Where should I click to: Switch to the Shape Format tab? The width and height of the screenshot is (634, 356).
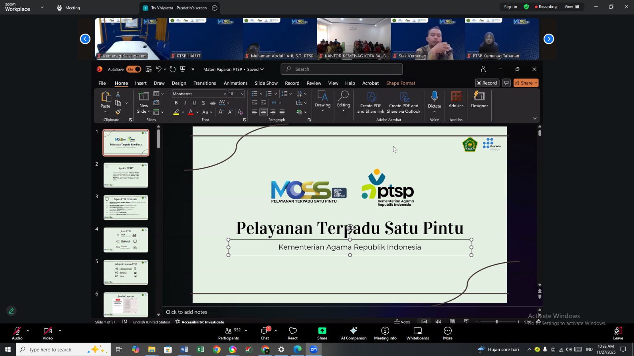point(401,83)
